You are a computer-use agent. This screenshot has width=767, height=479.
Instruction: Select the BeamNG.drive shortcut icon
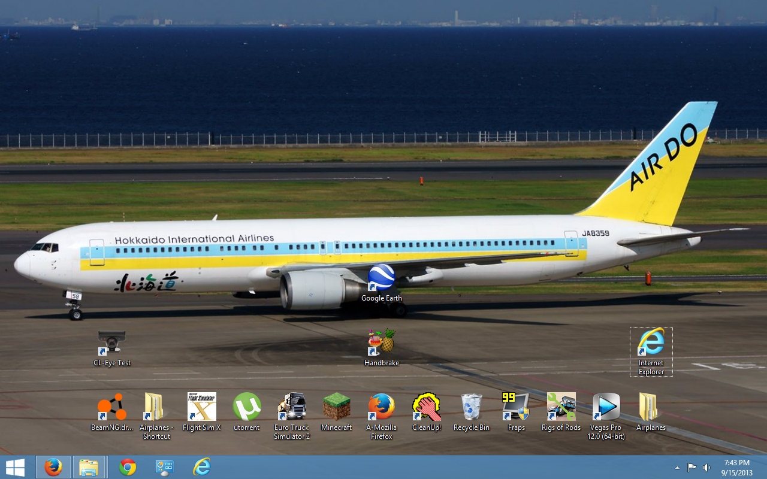(112, 412)
